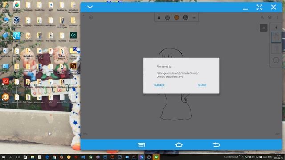This screenshot has height=160, width=285.
Task: Open the orange Avast SafeZone desktop shortcut
Action: pyautogui.click(x=5, y=97)
